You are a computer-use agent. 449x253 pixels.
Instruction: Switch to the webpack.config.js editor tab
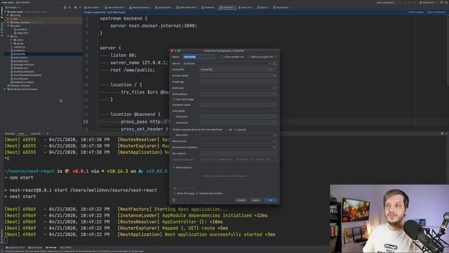point(140,8)
